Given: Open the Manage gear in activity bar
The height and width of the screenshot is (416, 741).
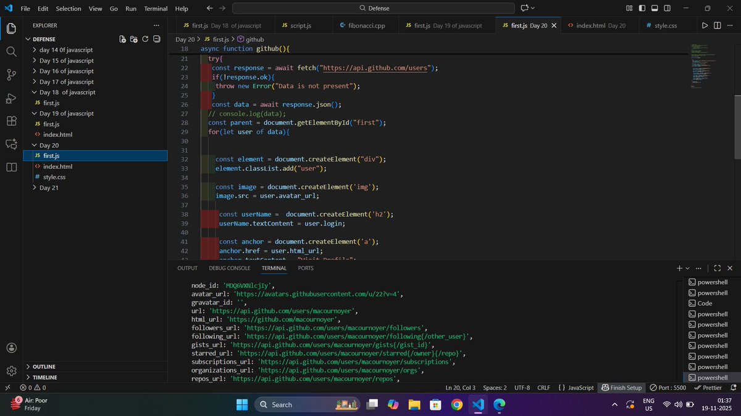Looking at the screenshot, I should pyautogui.click(x=11, y=371).
